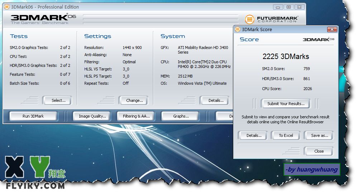Click the 2225 3DMarks score text
The height and width of the screenshot is (193, 358).
click(x=286, y=56)
